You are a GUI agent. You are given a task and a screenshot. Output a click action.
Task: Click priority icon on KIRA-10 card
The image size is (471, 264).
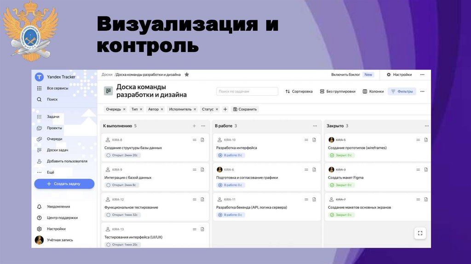pyautogui.click(x=306, y=140)
